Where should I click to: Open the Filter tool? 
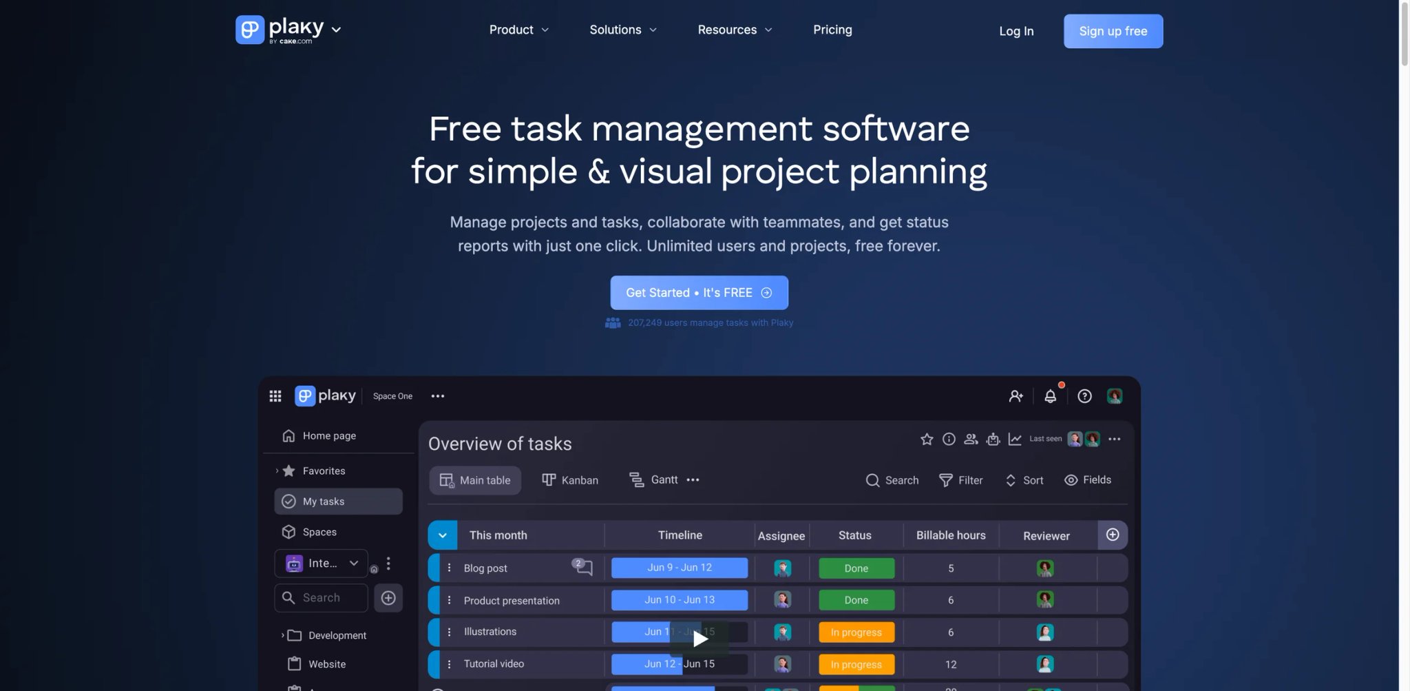click(x=961, y=480)
